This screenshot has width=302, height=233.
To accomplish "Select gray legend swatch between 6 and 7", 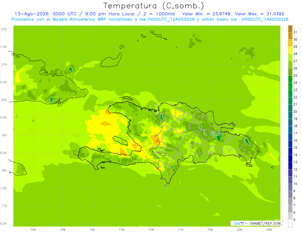I will (290, 209).
